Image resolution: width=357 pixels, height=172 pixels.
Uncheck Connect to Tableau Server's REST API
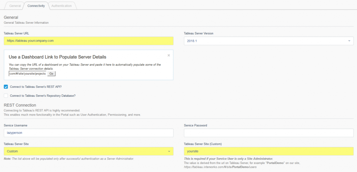coord(6,87)
